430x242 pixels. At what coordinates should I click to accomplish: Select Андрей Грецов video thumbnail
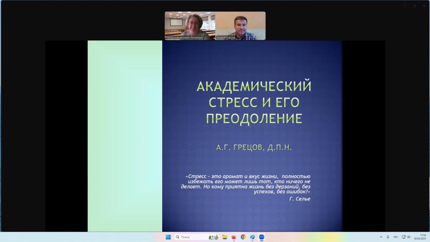[x=240, y=26]
